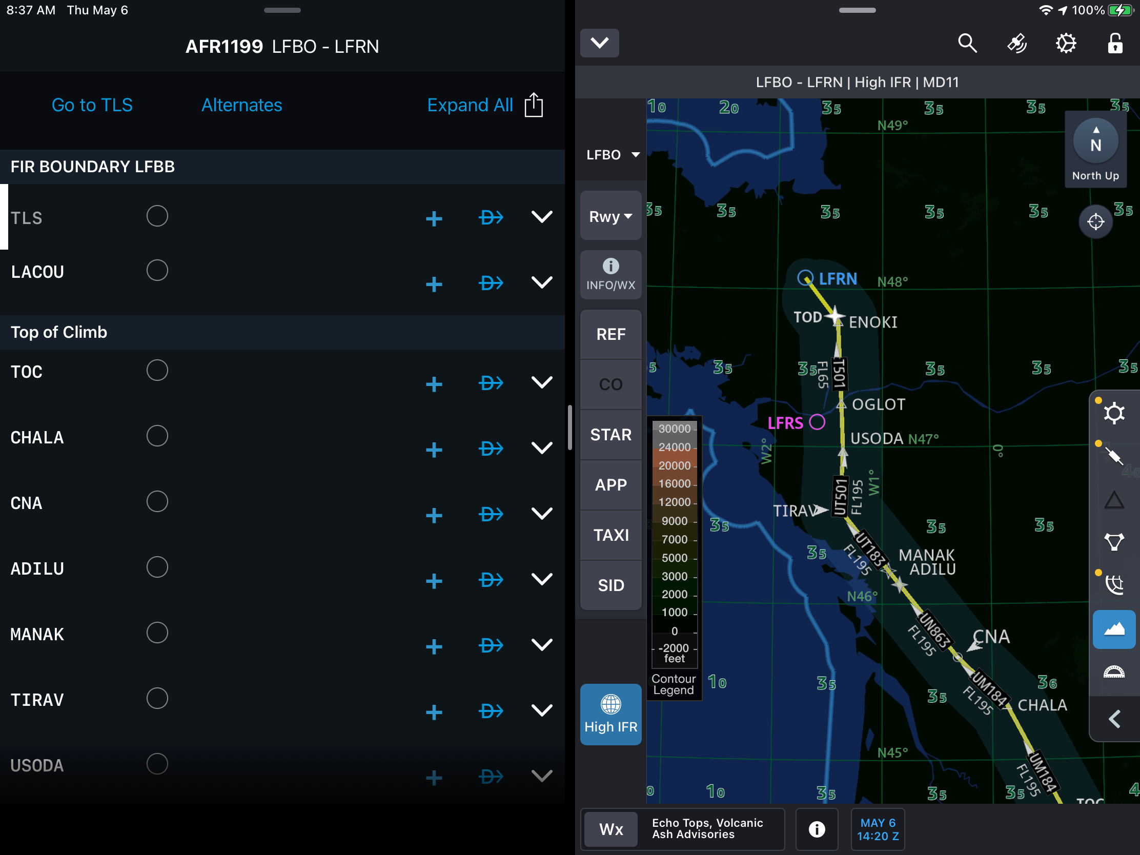
Task: Select the MANAK waypoint circle
Action: pos(157,633)
